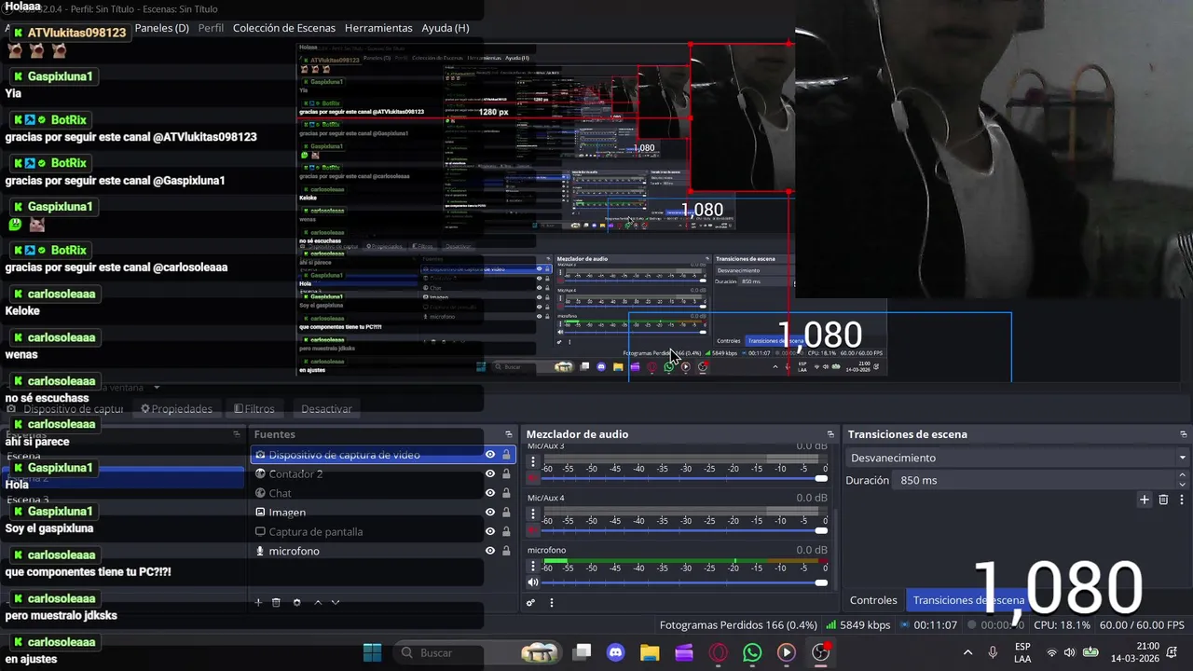Open Mic/Aux 4 three-dot options
1193x671 pixels.
[533, 514]
